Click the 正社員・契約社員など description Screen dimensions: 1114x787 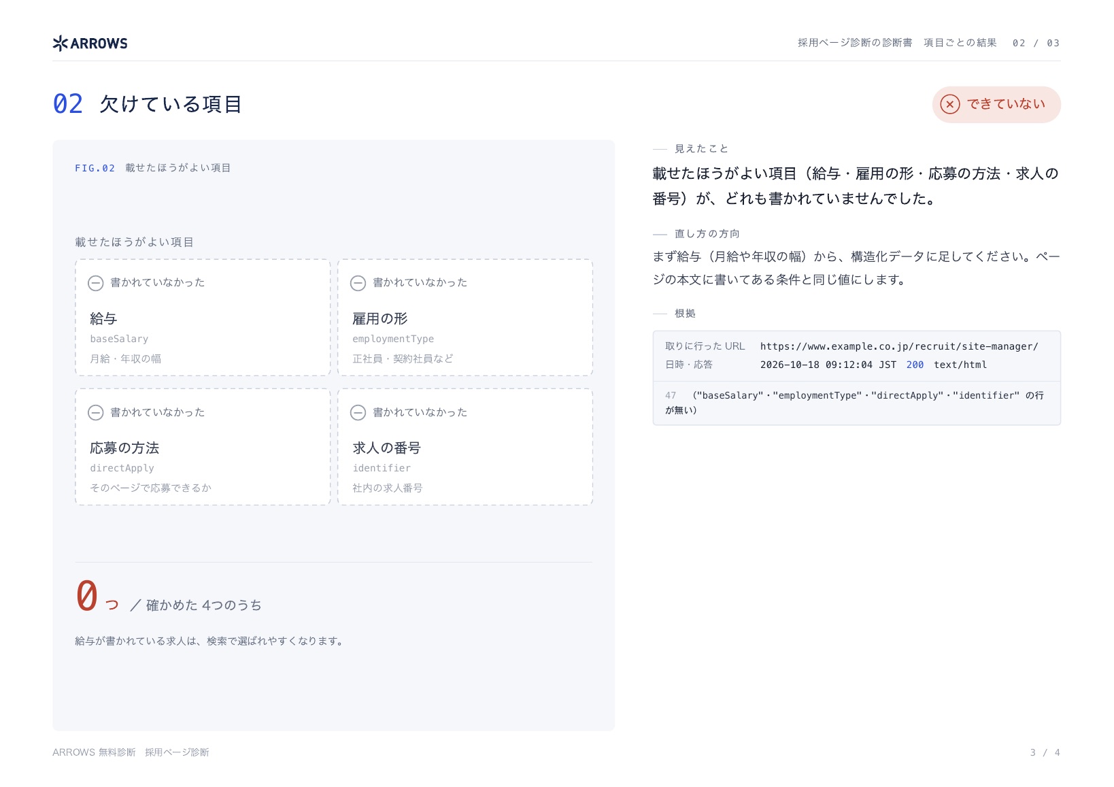tap(403, 358)
